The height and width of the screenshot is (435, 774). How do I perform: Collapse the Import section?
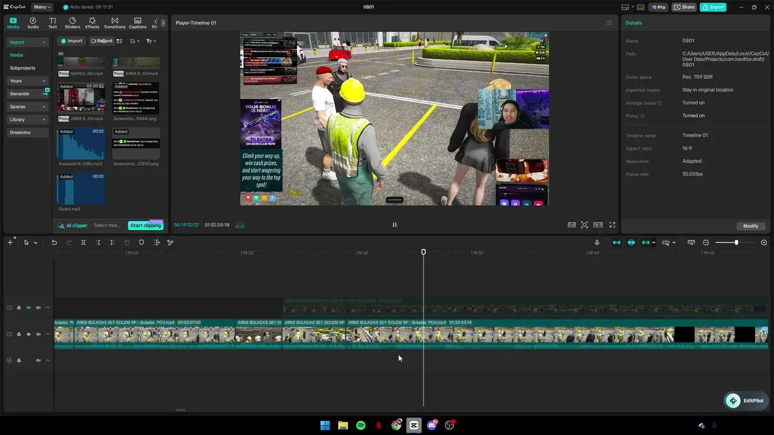28,42
